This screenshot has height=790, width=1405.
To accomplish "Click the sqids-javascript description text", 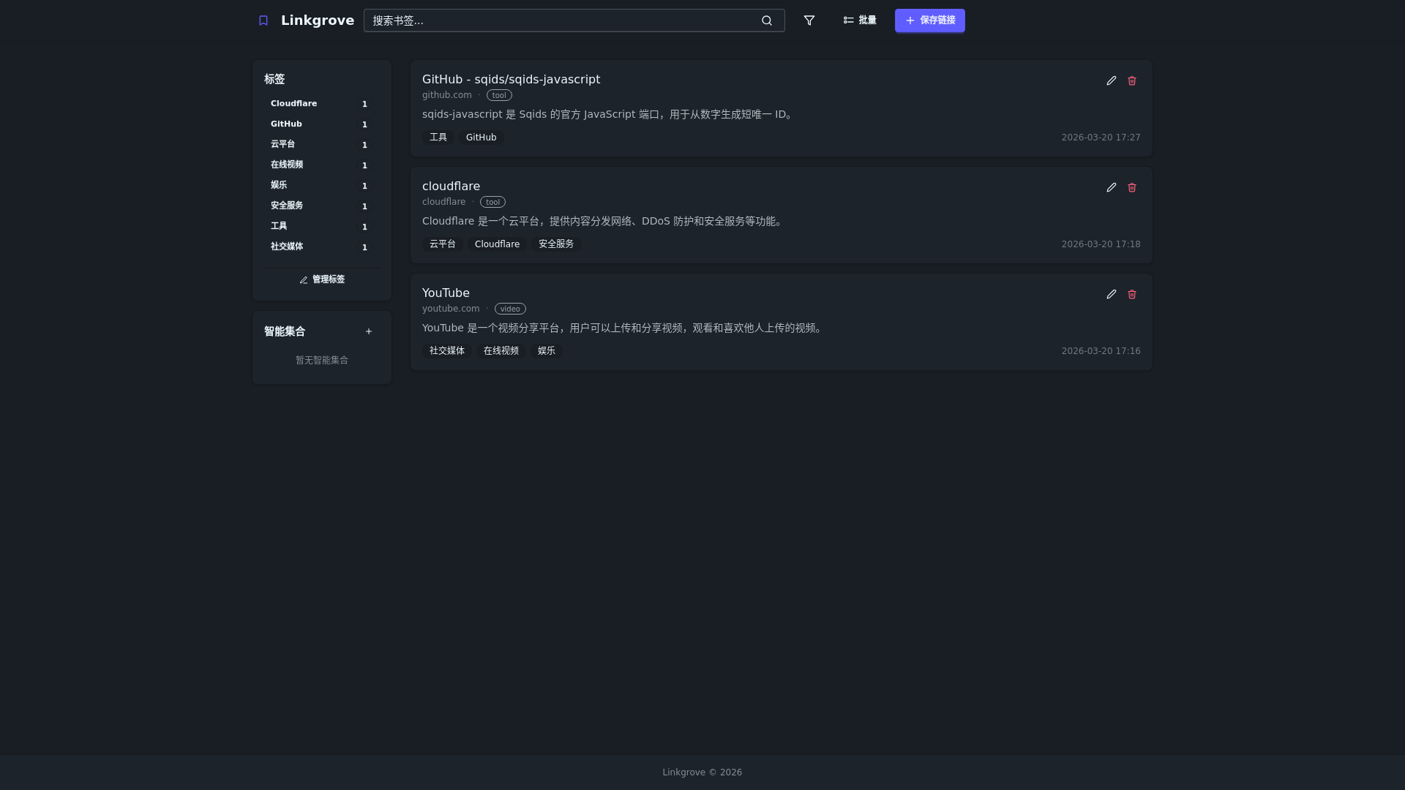I will point(610,114).
